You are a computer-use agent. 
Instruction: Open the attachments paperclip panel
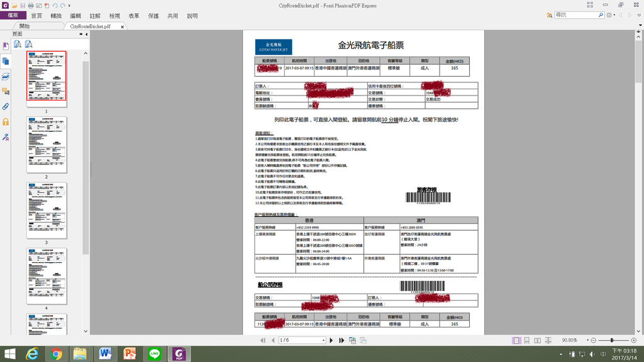[x=5, y=106]
